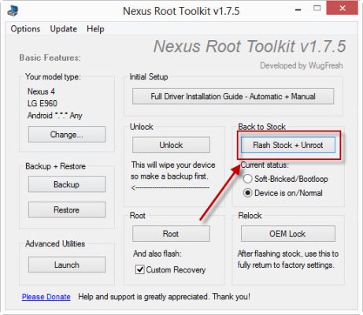Toggle the Custom Recovery checkbox
The width and height of the screenshot is (363, 315).
click(140, 269)
